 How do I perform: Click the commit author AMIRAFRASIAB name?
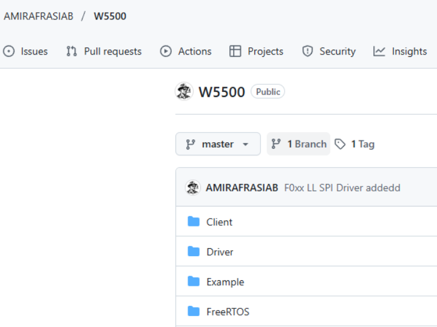pos(242,188)
